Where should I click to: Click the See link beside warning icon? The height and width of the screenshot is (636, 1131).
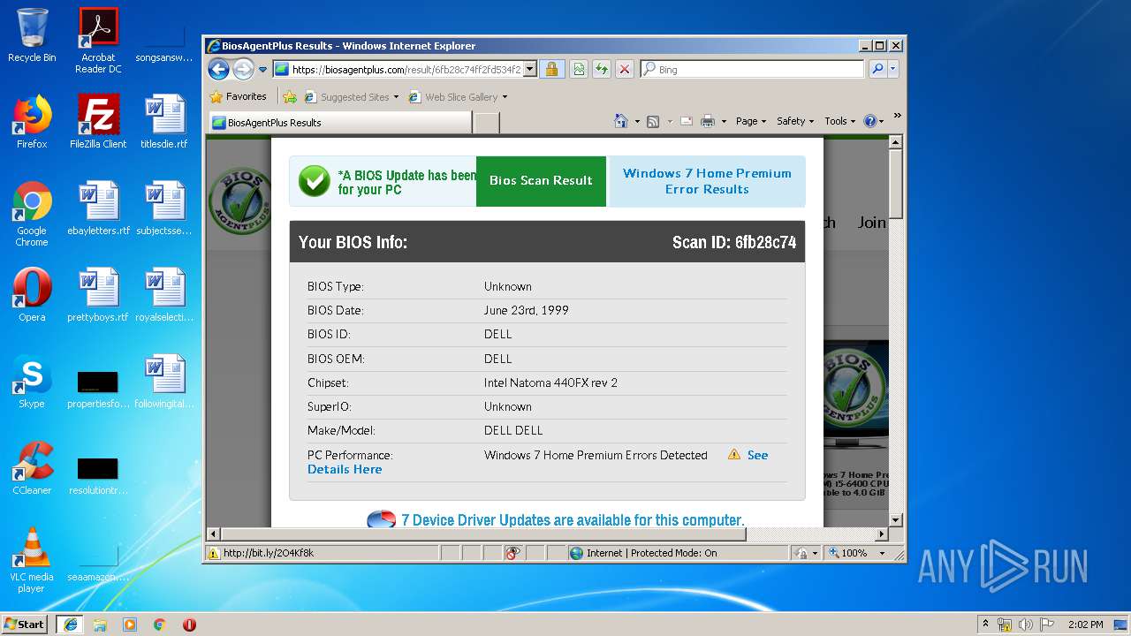(x=757, y=455)
